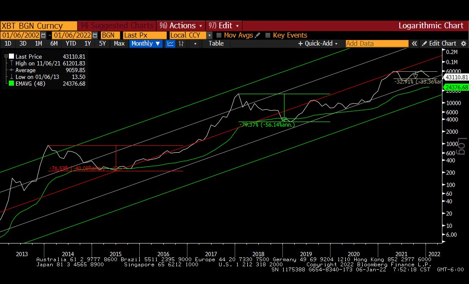Expand the chart type dropdown arrow
This screenshot has height=284, width=469.
click(x=195, y=43)
